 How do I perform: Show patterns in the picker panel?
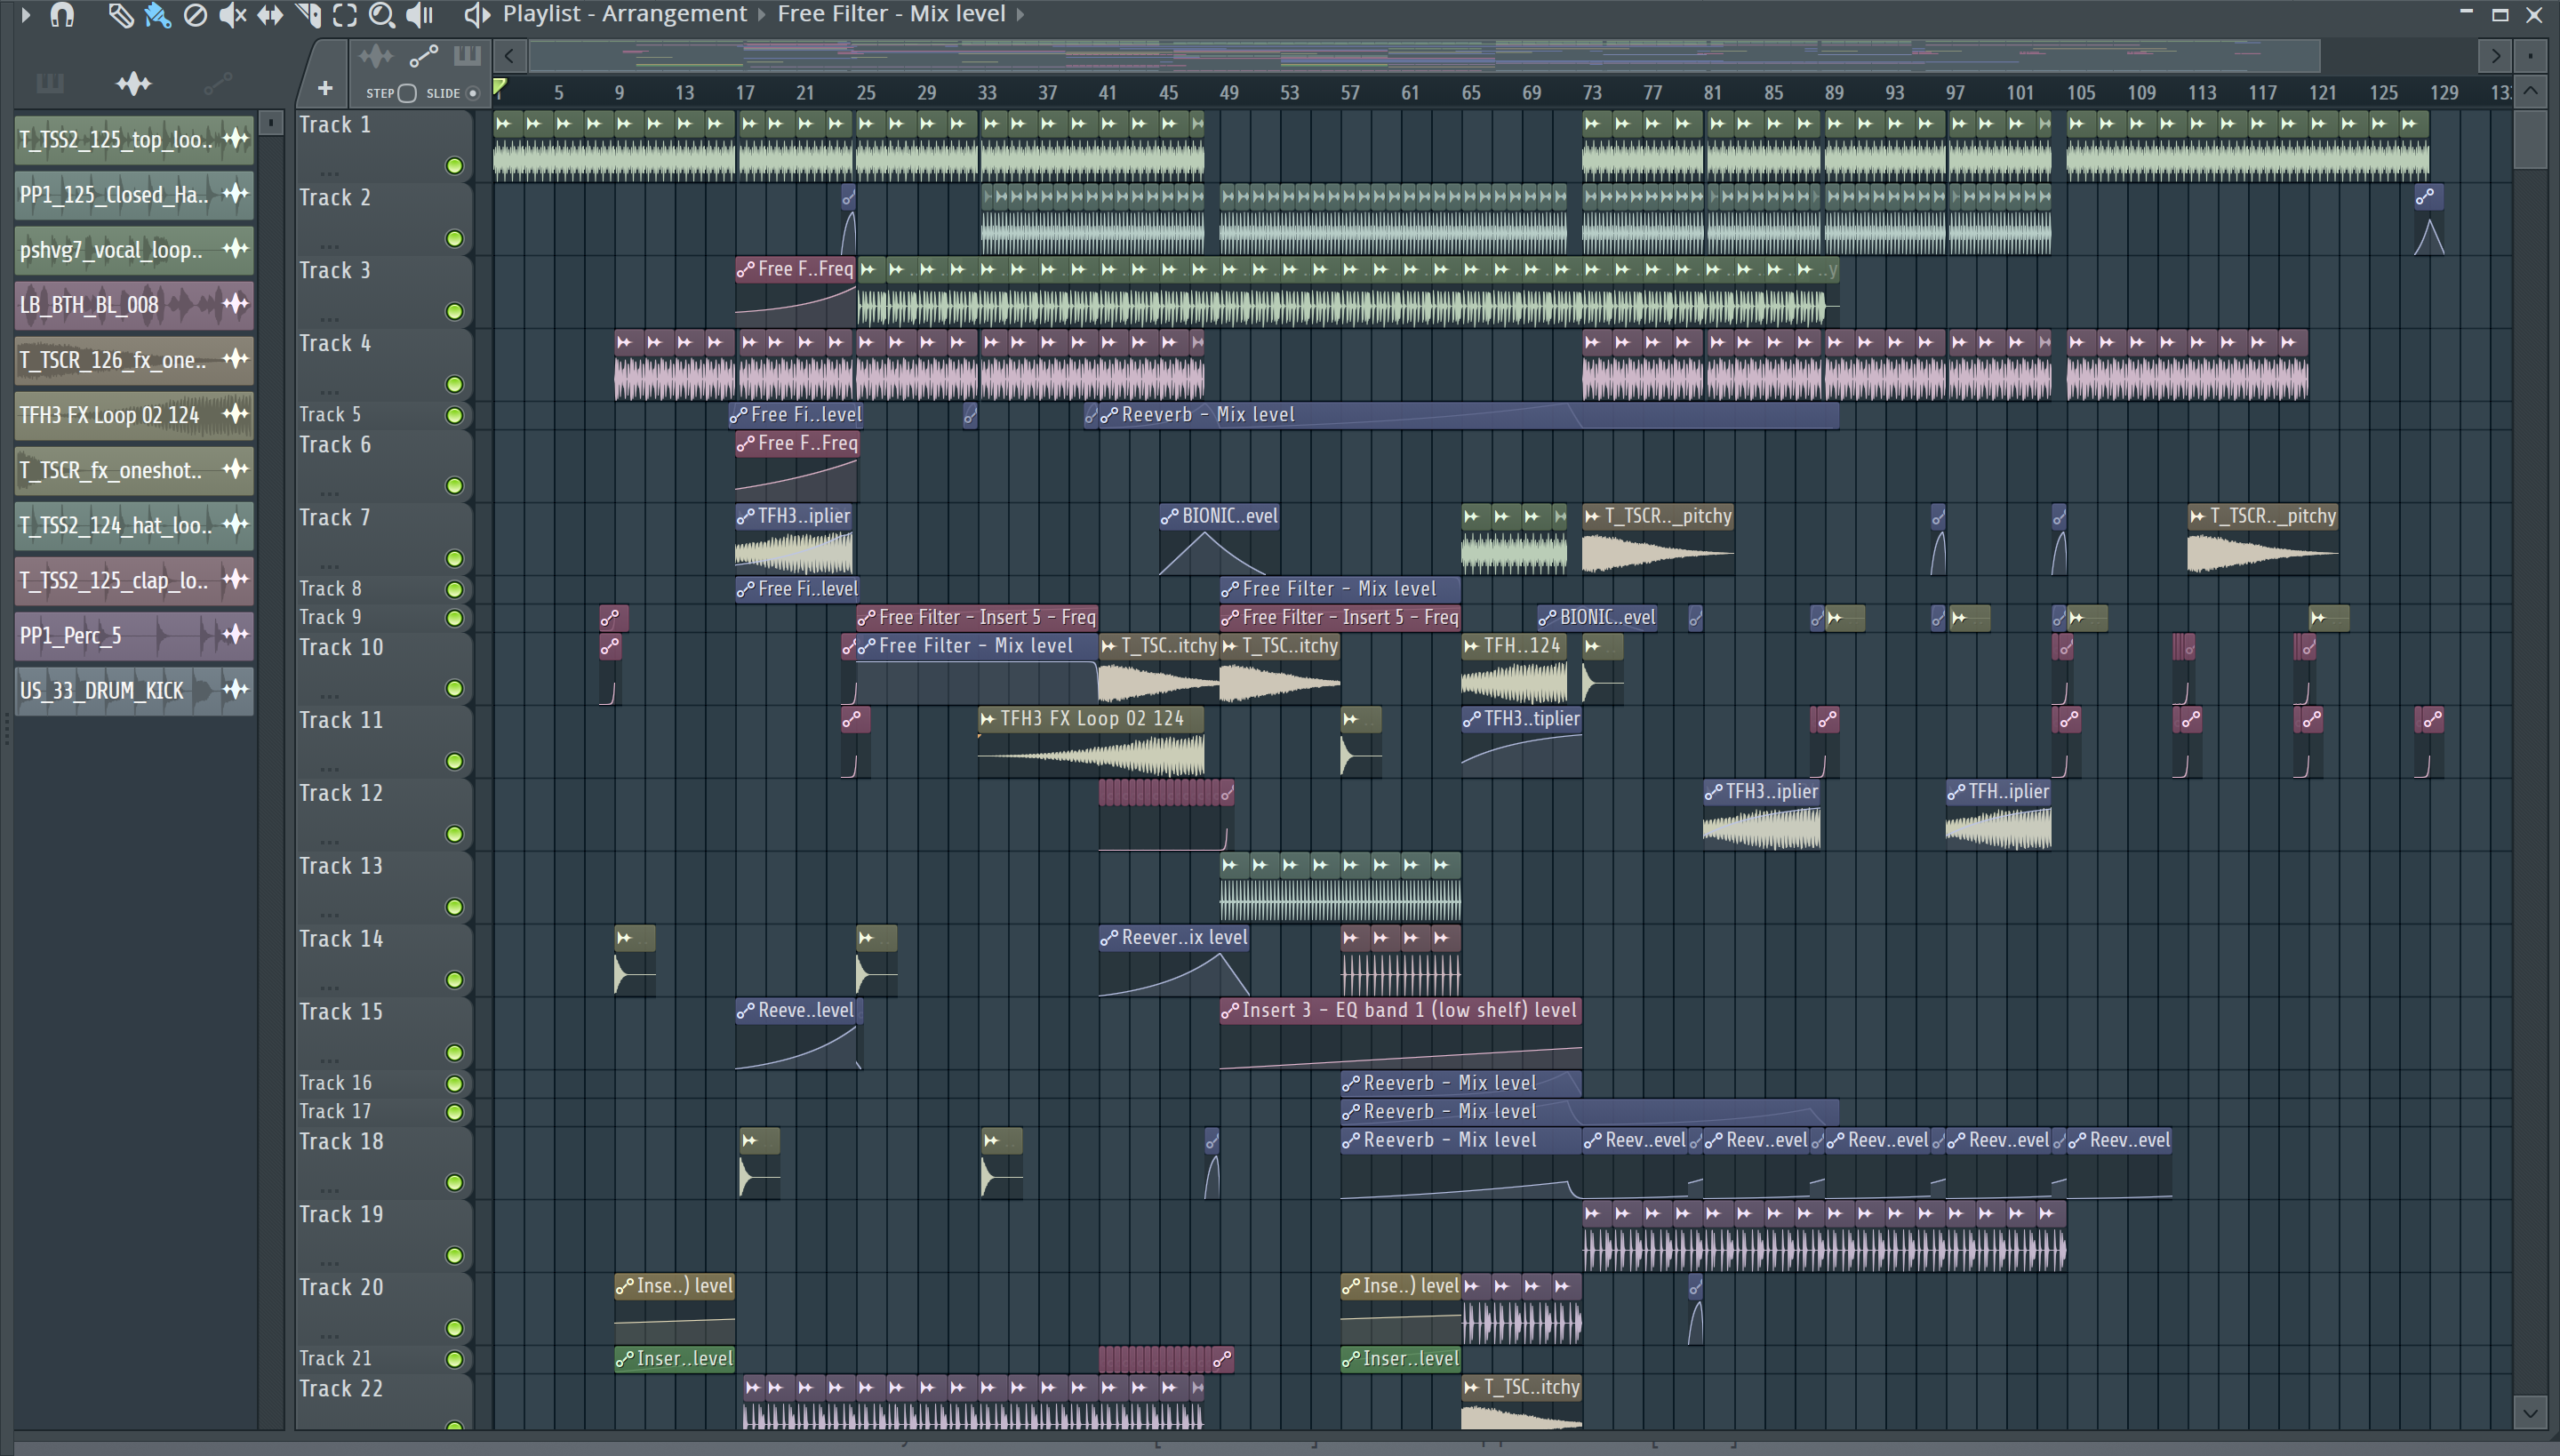tap(49, 83)
